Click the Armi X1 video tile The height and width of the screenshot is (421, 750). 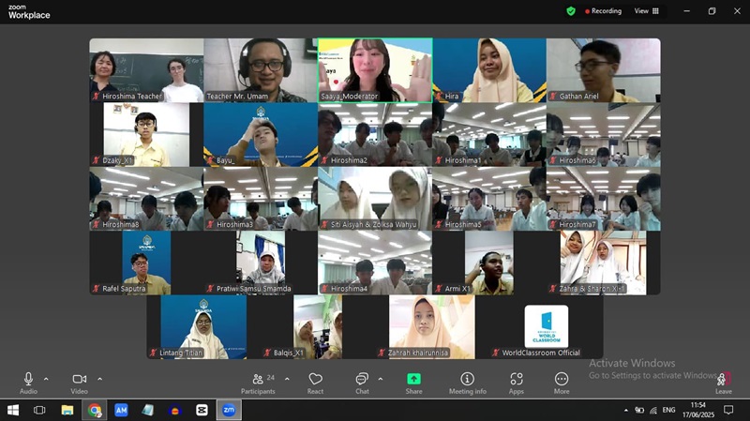tap(489, 263)
